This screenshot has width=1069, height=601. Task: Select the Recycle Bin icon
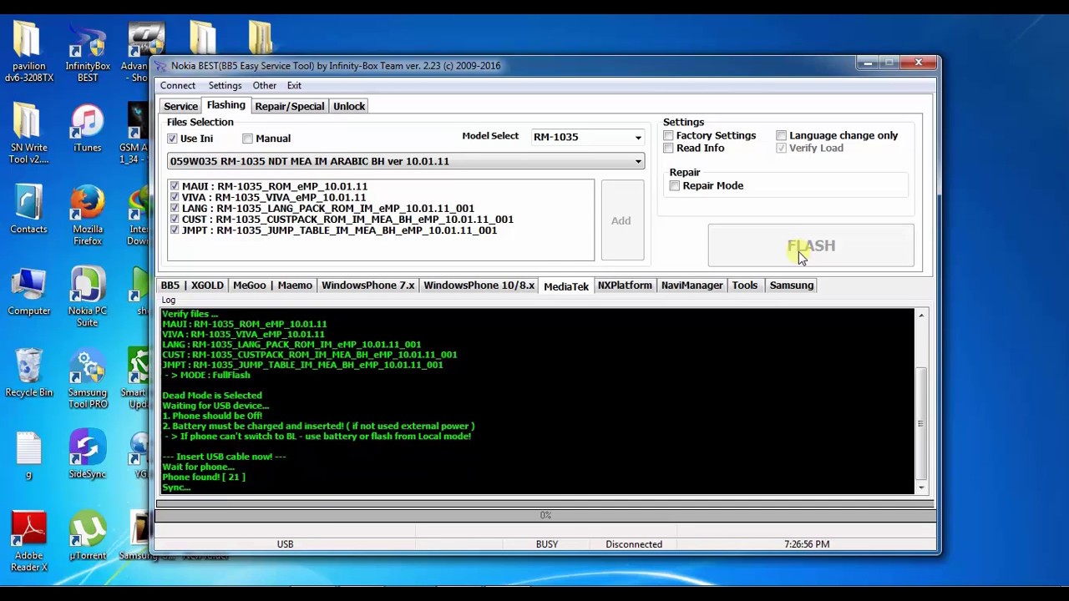point(28,373)
